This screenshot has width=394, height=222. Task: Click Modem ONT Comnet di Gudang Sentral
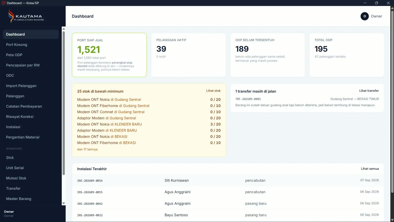(111, 112)
